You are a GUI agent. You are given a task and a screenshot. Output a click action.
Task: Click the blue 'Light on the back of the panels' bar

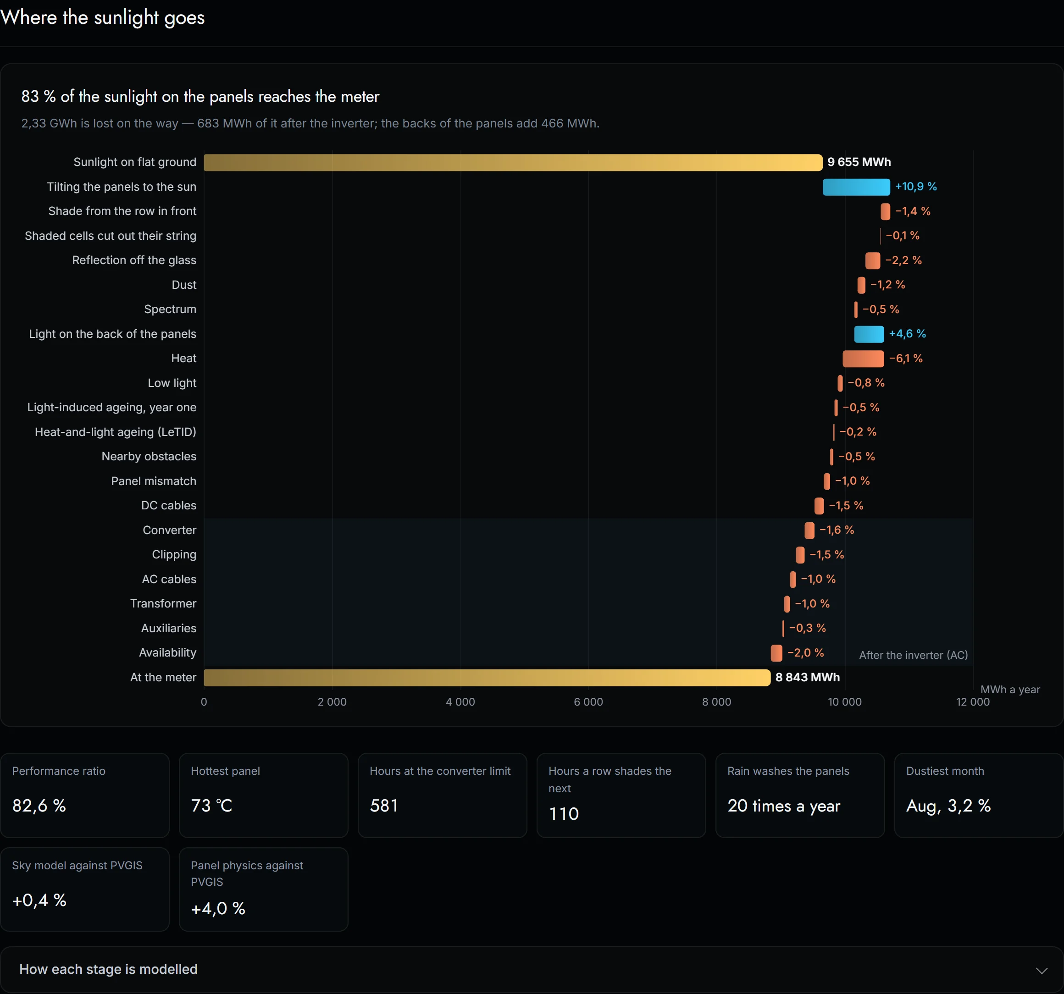coord(869,334)
